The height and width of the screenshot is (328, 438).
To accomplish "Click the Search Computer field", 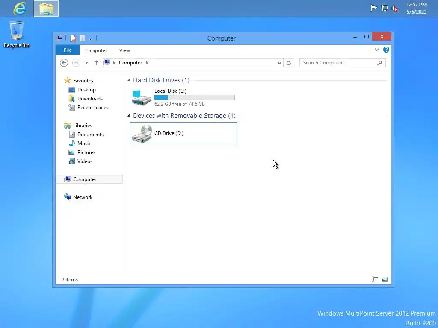I will [343, 63].
